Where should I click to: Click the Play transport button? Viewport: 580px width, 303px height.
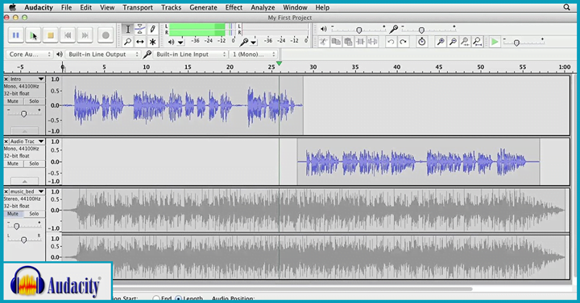[x=33, y=35]
